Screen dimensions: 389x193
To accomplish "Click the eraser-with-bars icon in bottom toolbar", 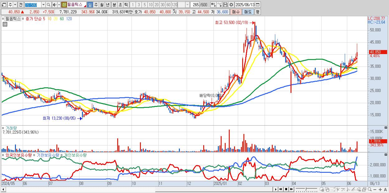I will click(x=359, y=189).
